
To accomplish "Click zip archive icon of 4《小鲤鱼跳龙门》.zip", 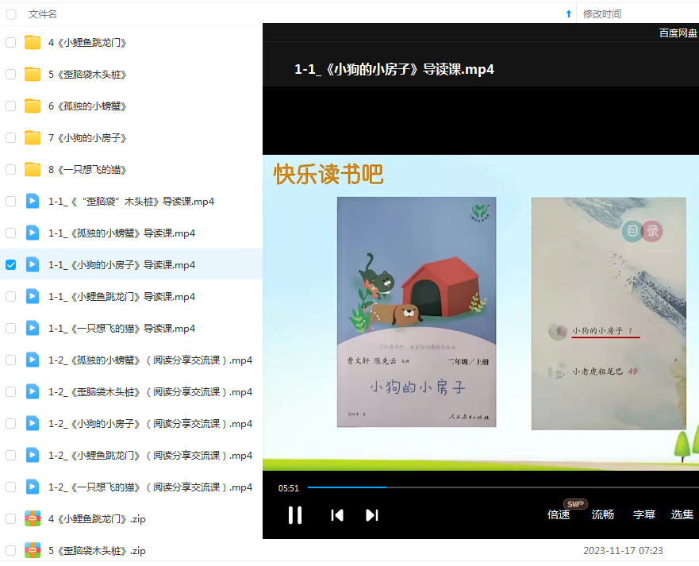I will 32,518.
